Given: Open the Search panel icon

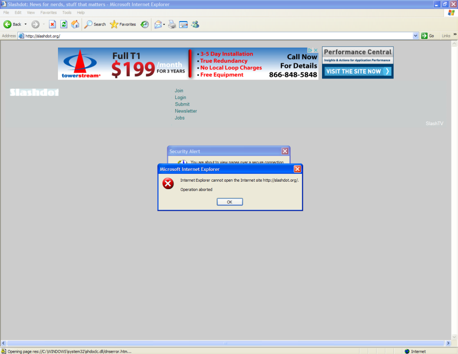Looking at the screenshot, I should [89, 24].
